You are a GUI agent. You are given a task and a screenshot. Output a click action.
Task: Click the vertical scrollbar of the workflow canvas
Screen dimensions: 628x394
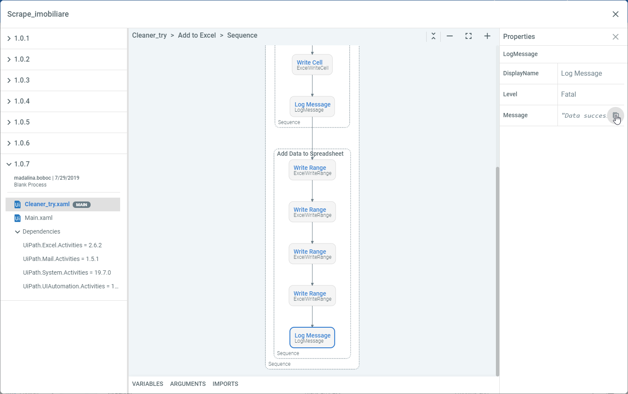[497, 270]
